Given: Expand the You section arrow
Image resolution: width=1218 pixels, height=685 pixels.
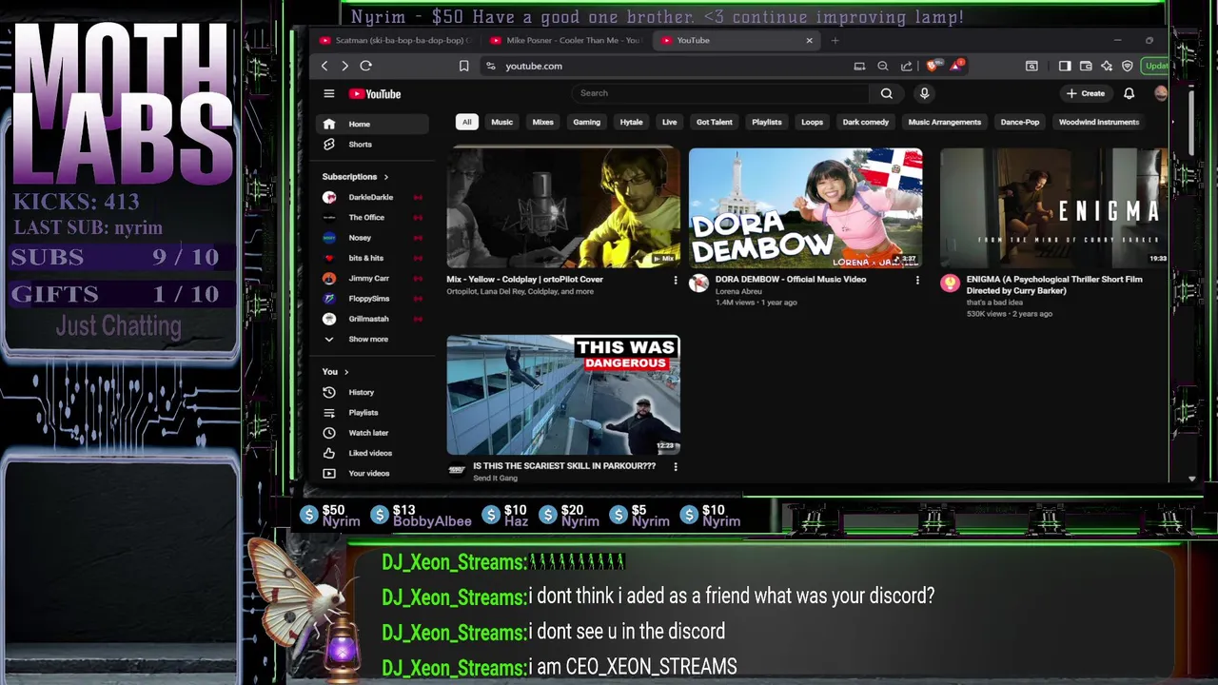Looking at the screenshot, I should [x=346, y=372].
